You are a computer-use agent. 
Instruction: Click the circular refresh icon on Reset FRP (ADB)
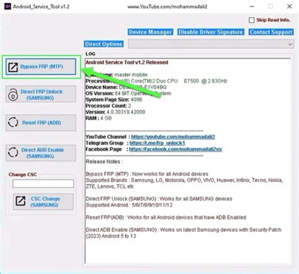[13, 122]
